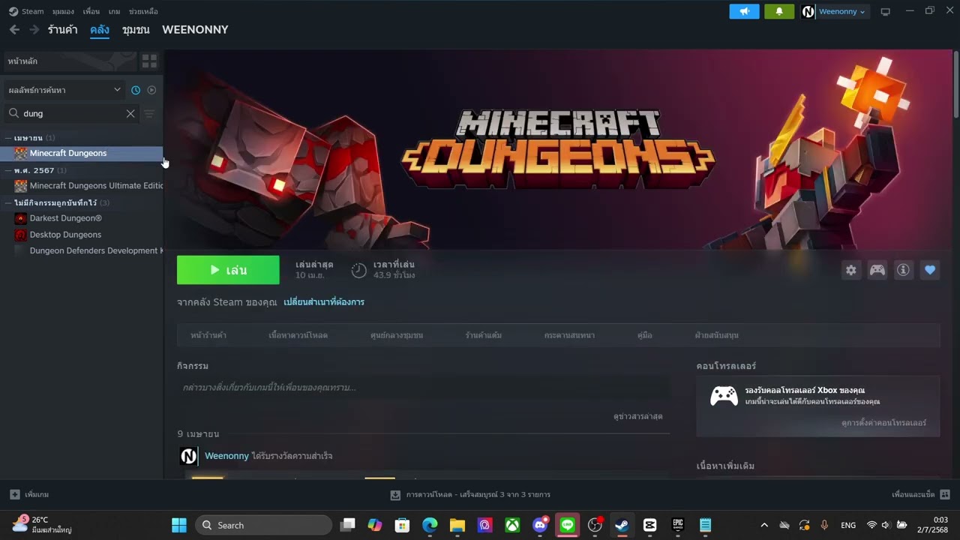Open Xbox app from taskbar

[x=512, y=525]
